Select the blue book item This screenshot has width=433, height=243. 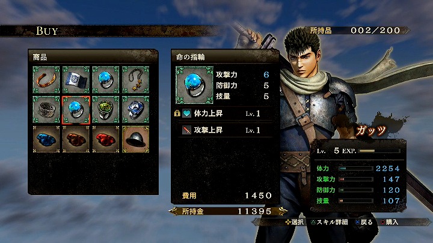point(76,80)
